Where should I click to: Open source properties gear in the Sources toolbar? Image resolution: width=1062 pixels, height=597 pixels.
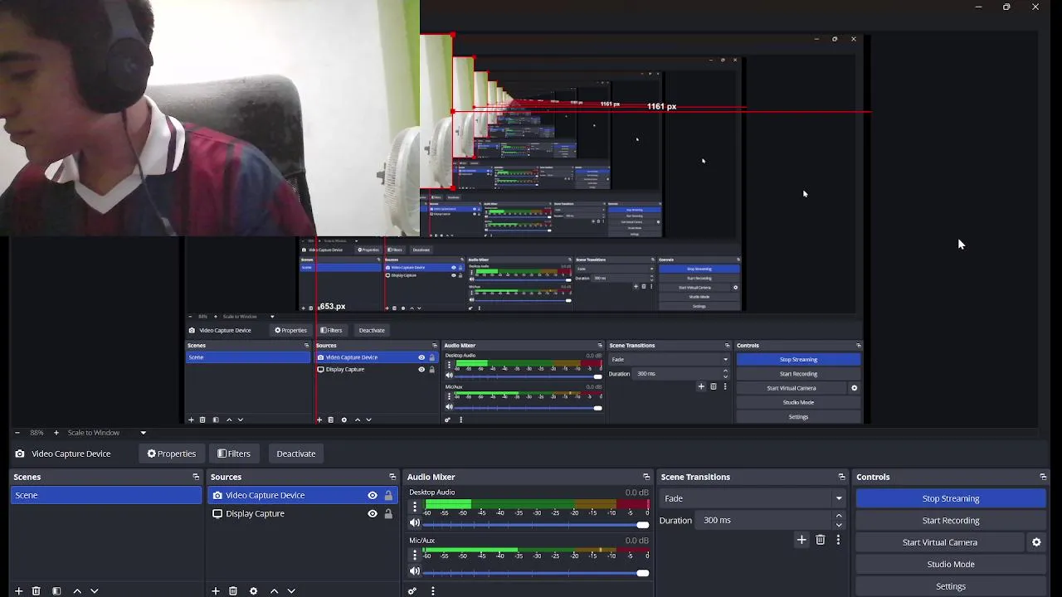(x=253, y=591)
